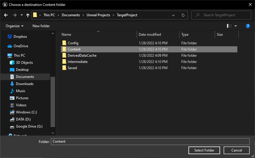Click the File folder type of Saved row

[x=189, y=68]
